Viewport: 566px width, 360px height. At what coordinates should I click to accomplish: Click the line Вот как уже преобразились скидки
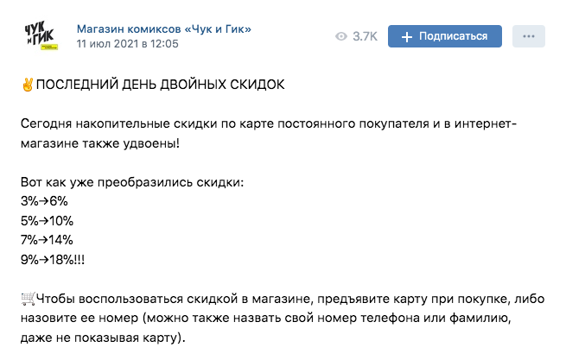(132, 183)
